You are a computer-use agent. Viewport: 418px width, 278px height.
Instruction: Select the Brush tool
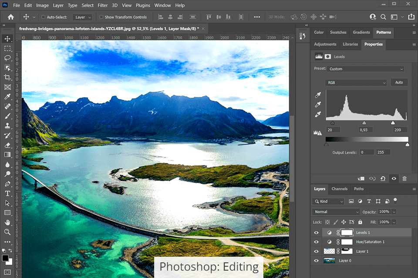(x=7, y=116)
